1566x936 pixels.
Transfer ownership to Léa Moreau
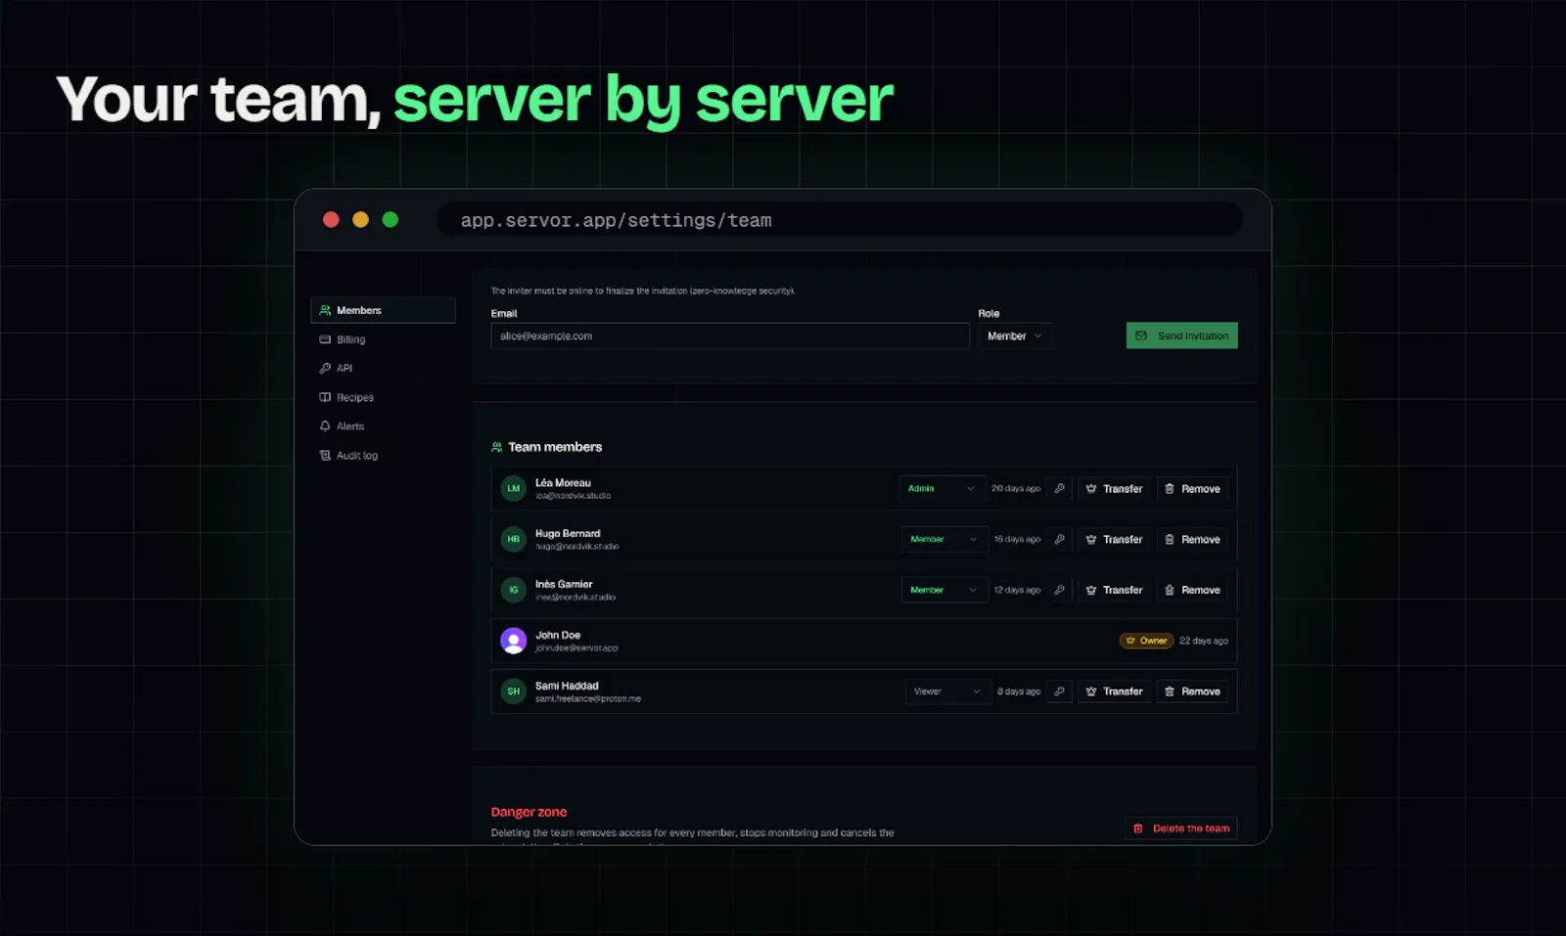[1114, 488]
